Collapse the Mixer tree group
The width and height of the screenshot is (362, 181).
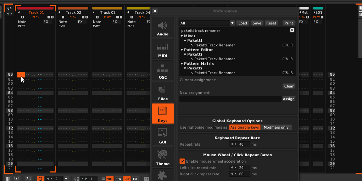(182, 36)
